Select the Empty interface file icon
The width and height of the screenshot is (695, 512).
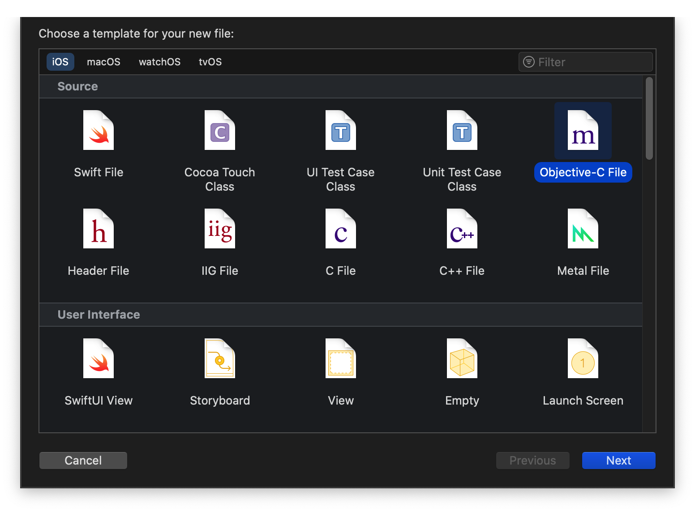[462, 358]
